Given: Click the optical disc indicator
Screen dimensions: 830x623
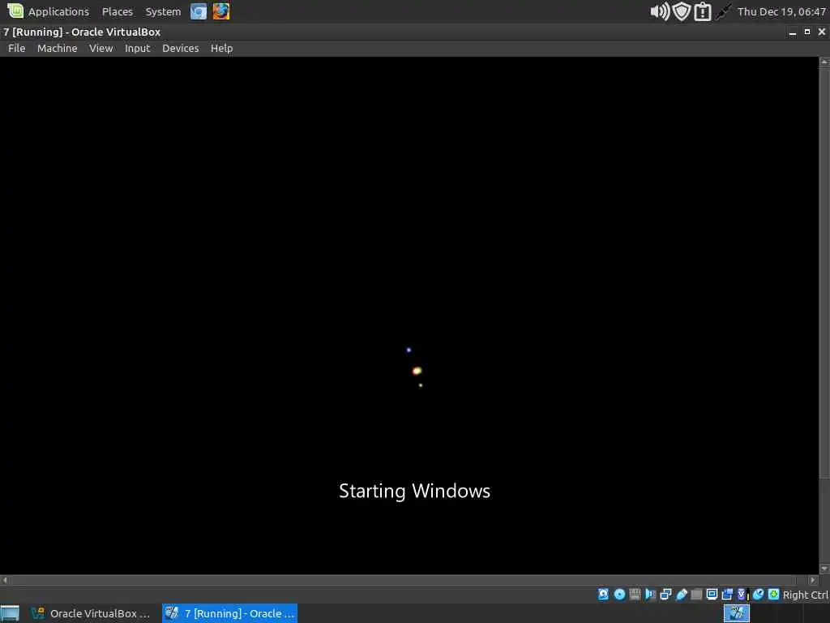Looking at the screenshot, I should [619, 595].
